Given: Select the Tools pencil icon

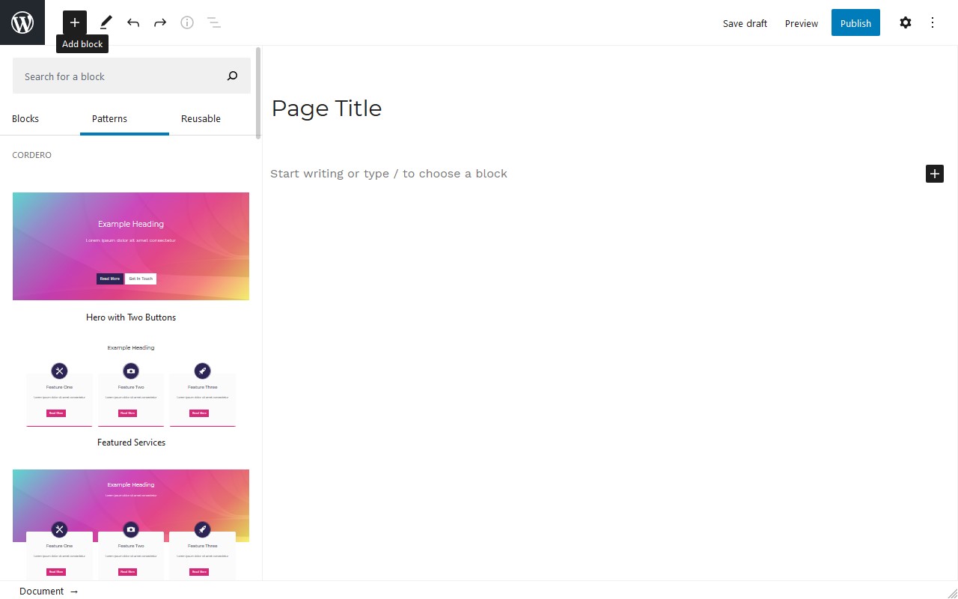Looking at the screenshot, I should tap(106, 22).
